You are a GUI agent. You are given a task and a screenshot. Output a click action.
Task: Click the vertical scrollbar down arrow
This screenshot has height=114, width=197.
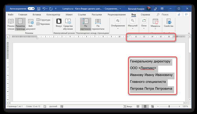(190, 100)
